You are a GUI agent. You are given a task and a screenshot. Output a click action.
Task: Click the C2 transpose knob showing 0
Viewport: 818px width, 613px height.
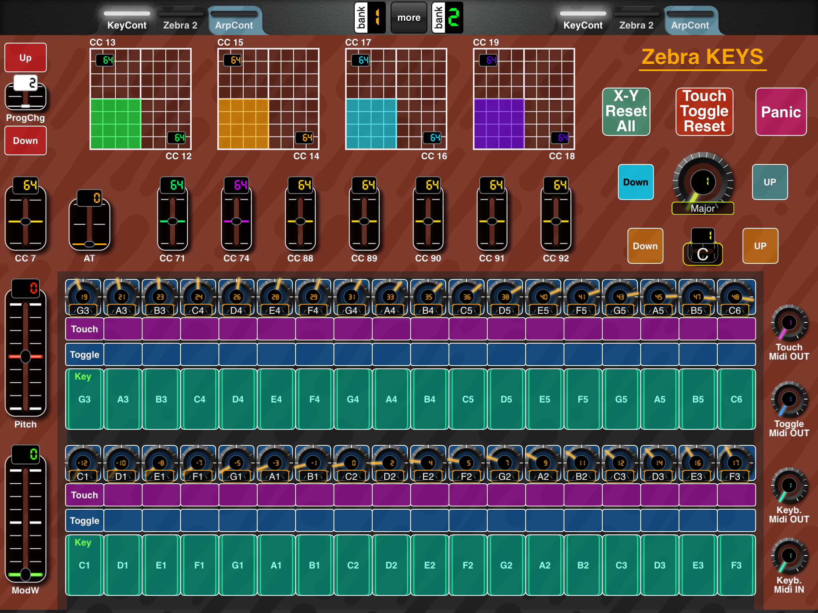pos(352,463)
